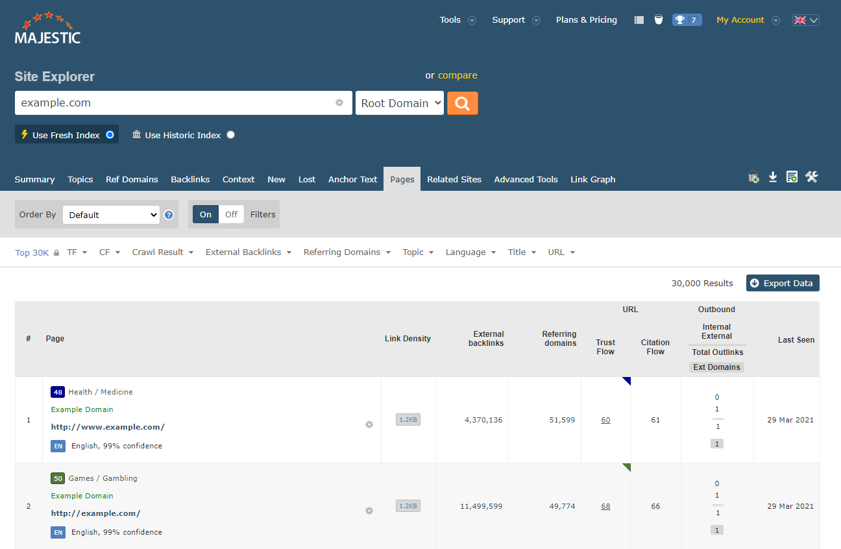Click Top 30K locked filter
Screen dimensions: 841x549
38,252
